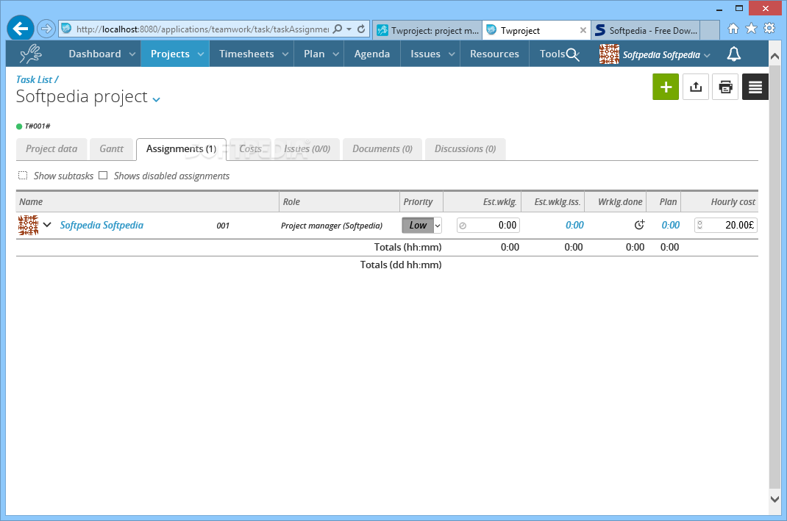
Task: Switch to the Gantt tab
Action: point(111,149)
